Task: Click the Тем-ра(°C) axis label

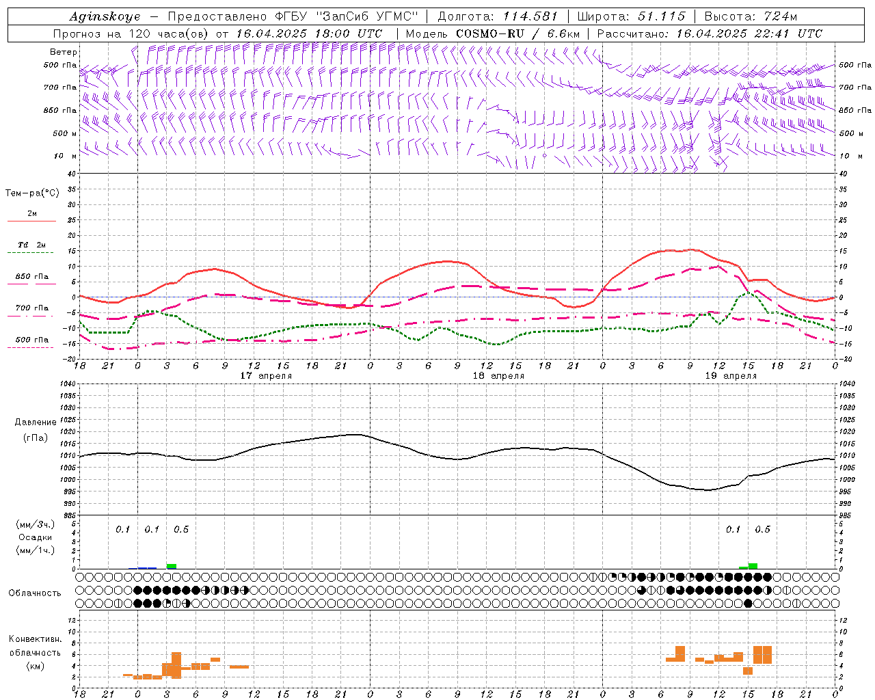Action: pyautogui.click(x=32, y=193)
